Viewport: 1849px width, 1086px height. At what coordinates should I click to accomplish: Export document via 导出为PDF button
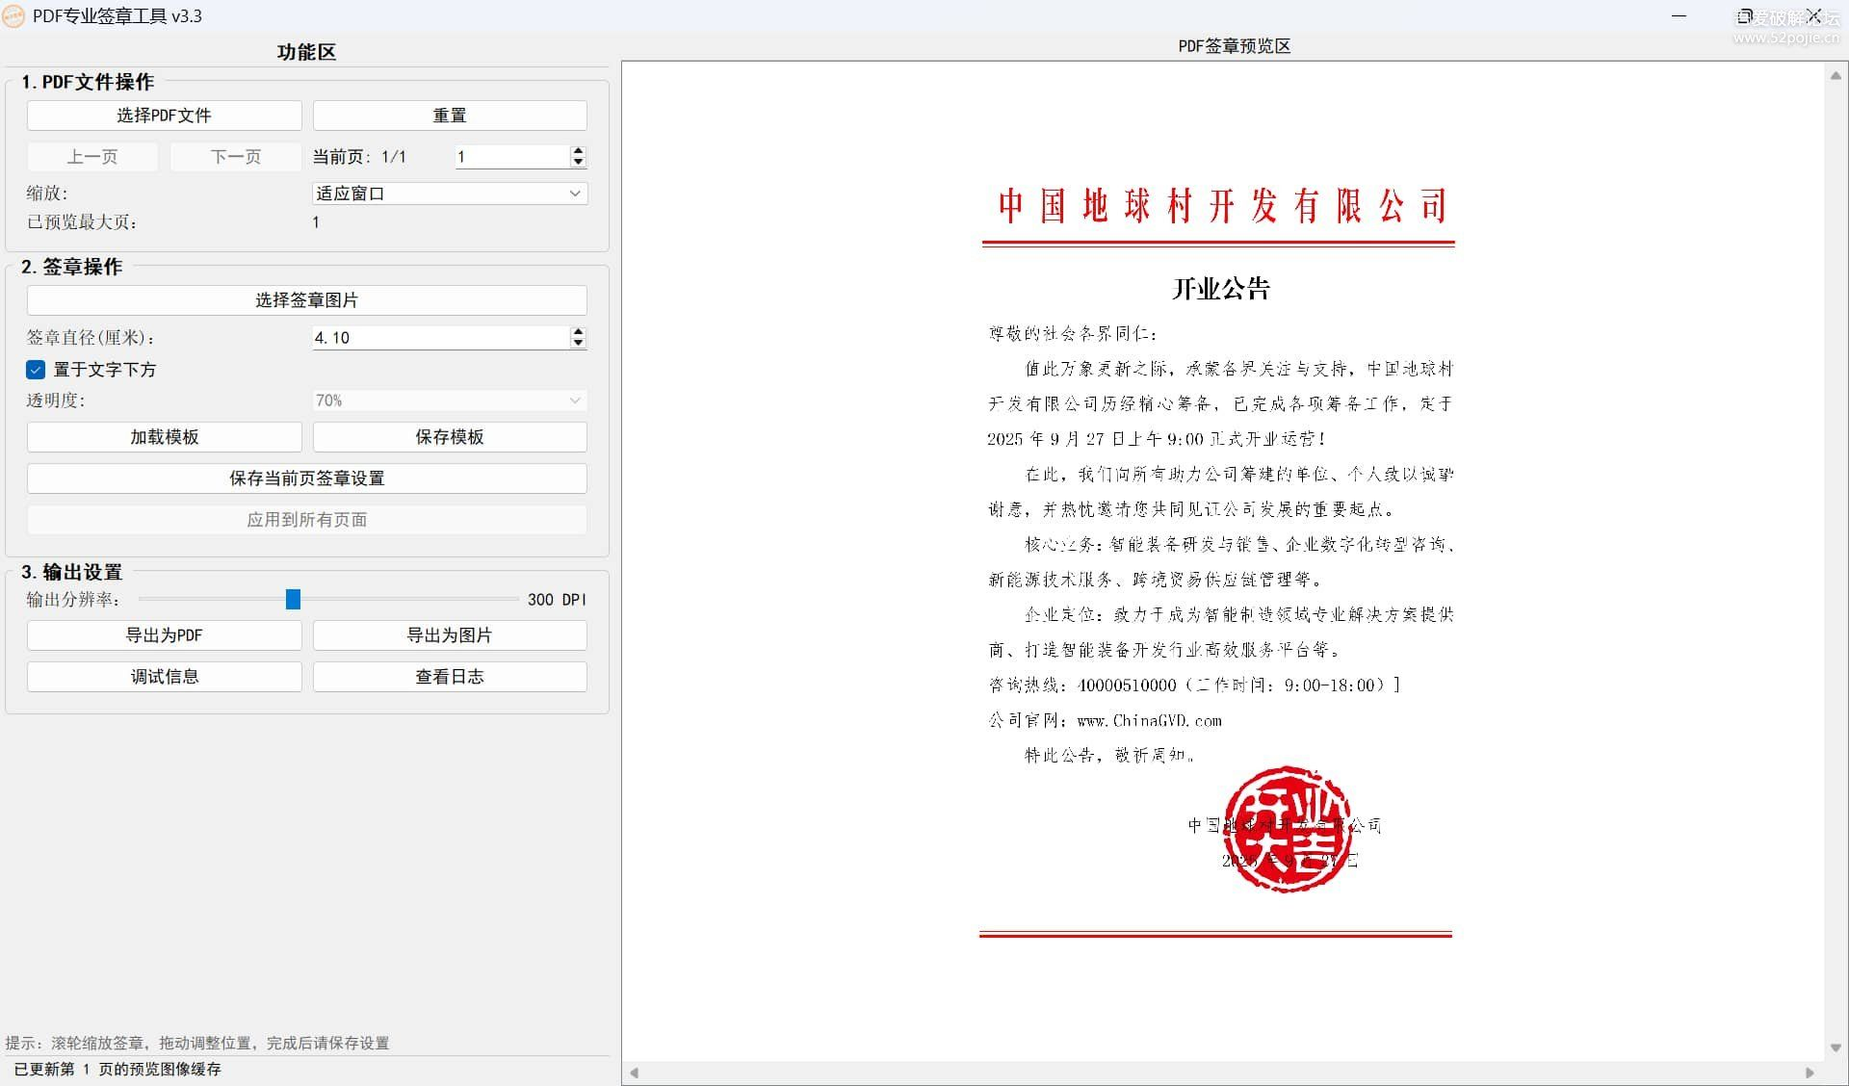click(x=164, y=635)
